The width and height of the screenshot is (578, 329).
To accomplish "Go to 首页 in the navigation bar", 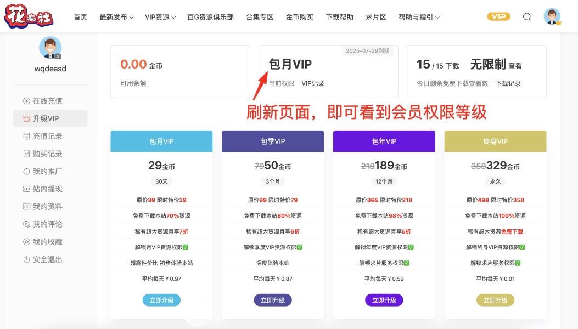I will pos(80,17).
